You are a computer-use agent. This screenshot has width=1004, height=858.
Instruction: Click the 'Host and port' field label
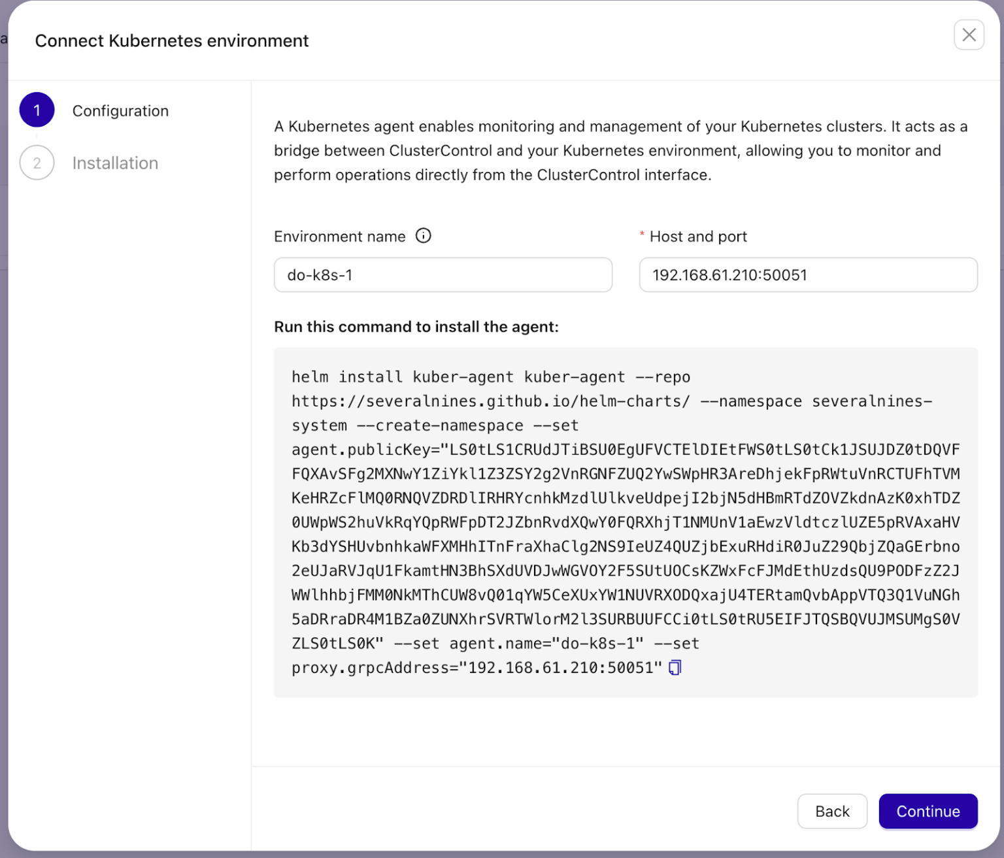click(x=698, y=237)
